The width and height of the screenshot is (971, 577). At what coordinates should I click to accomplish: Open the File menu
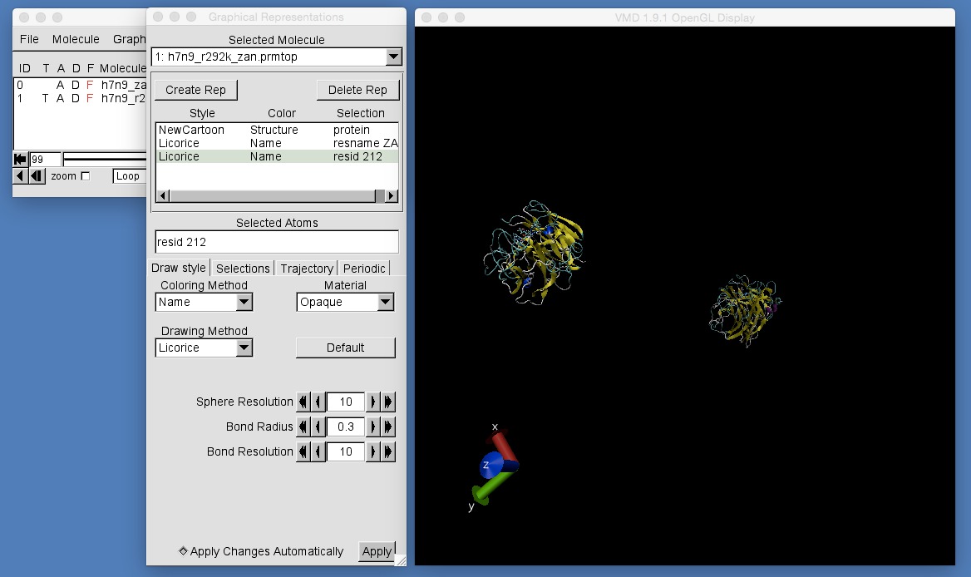pyautogui.click(x=29, y=39)
